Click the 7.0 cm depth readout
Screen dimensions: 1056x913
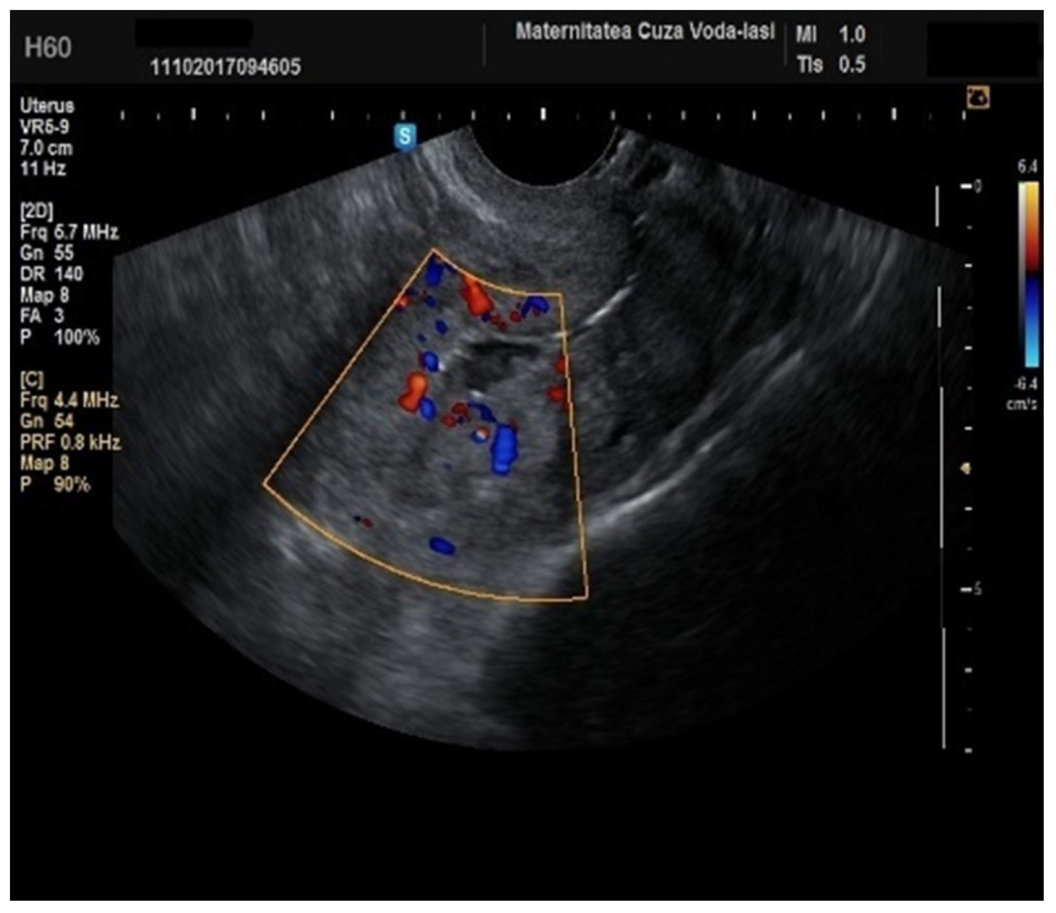pyautogui.click(x=46, y=149)
